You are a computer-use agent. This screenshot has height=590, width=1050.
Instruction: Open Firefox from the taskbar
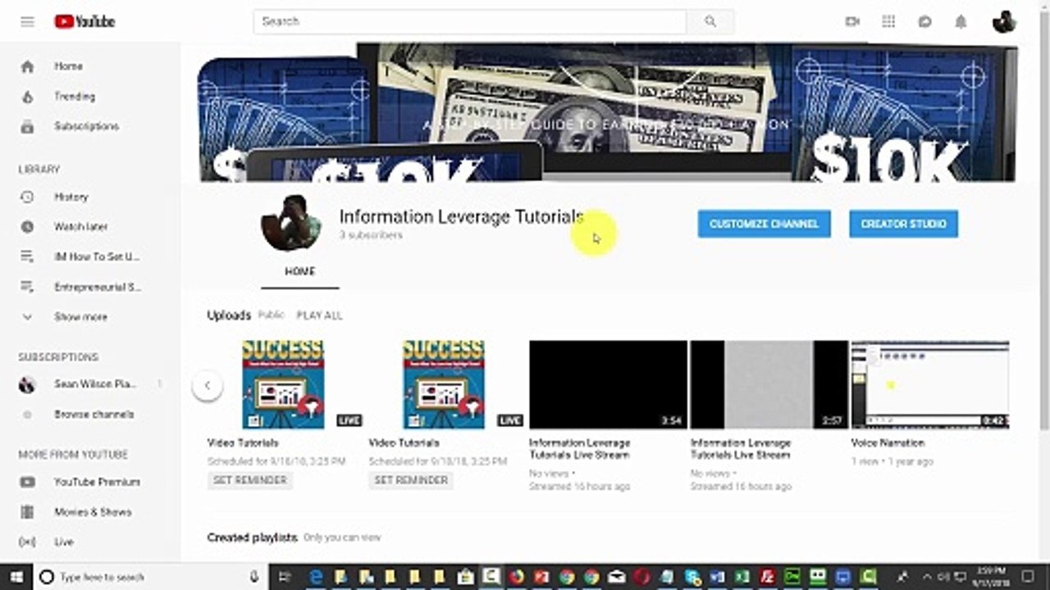(x=516, y=577)
